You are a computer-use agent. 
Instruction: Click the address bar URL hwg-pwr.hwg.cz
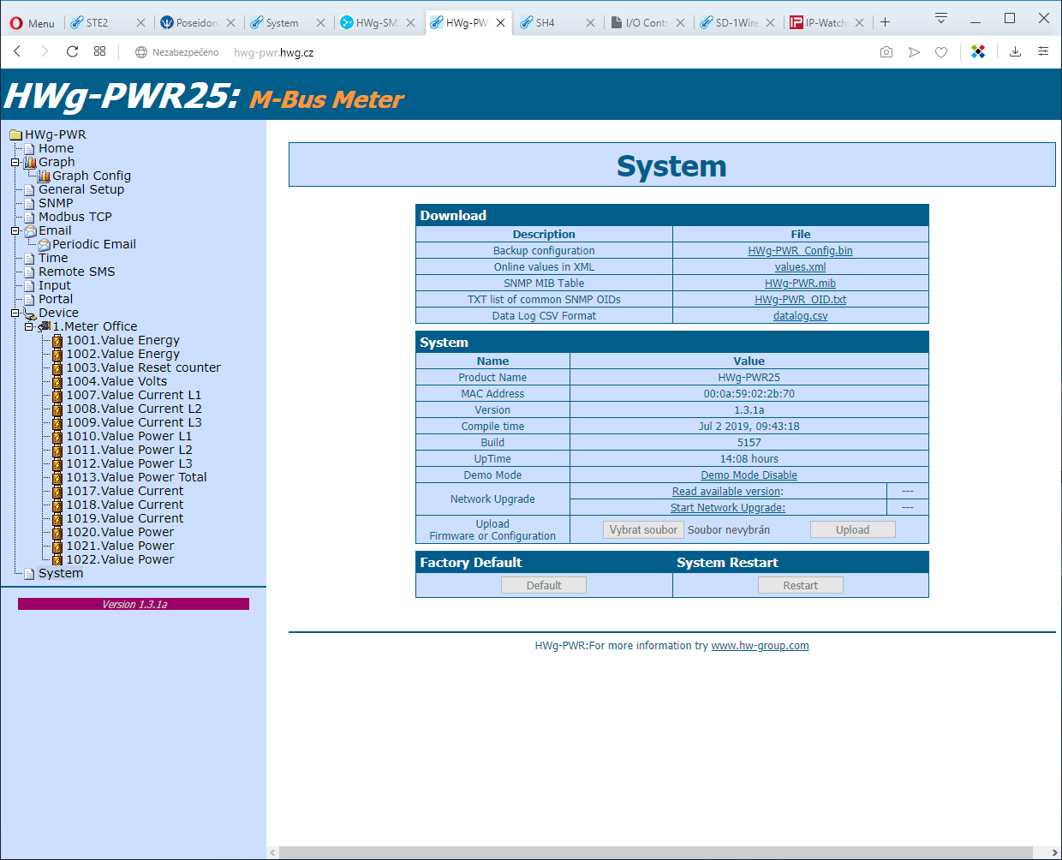[273, 52]
